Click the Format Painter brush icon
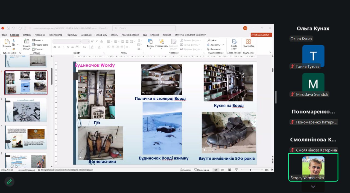Image resolution: width=350 pixels, height=193 pixels. [14, 49]
